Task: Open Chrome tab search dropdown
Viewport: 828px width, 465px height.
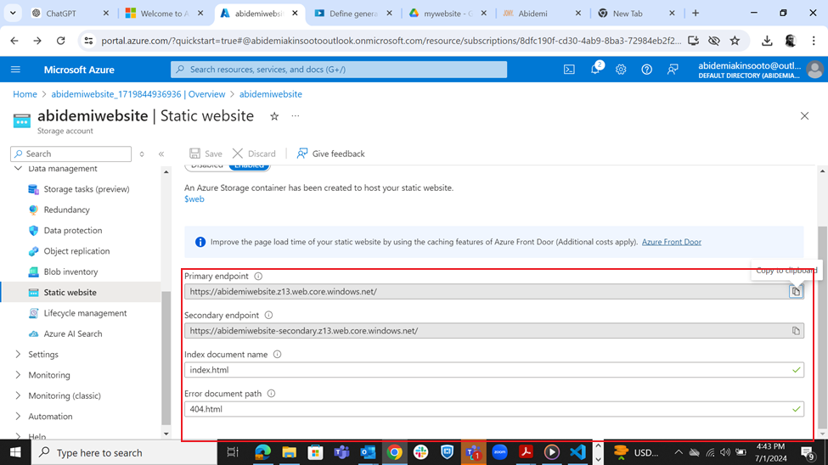Action: point(13,14)
